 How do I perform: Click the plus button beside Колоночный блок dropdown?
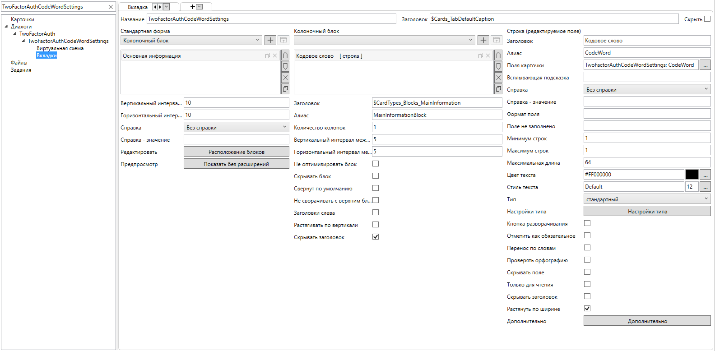483,40
